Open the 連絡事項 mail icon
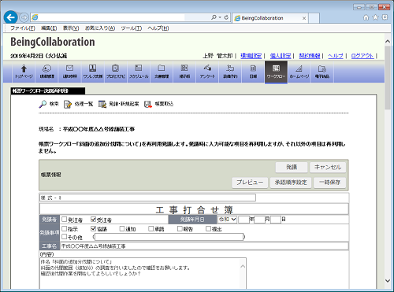Viewport: 394px width, 292px height. tap(69, 72)
